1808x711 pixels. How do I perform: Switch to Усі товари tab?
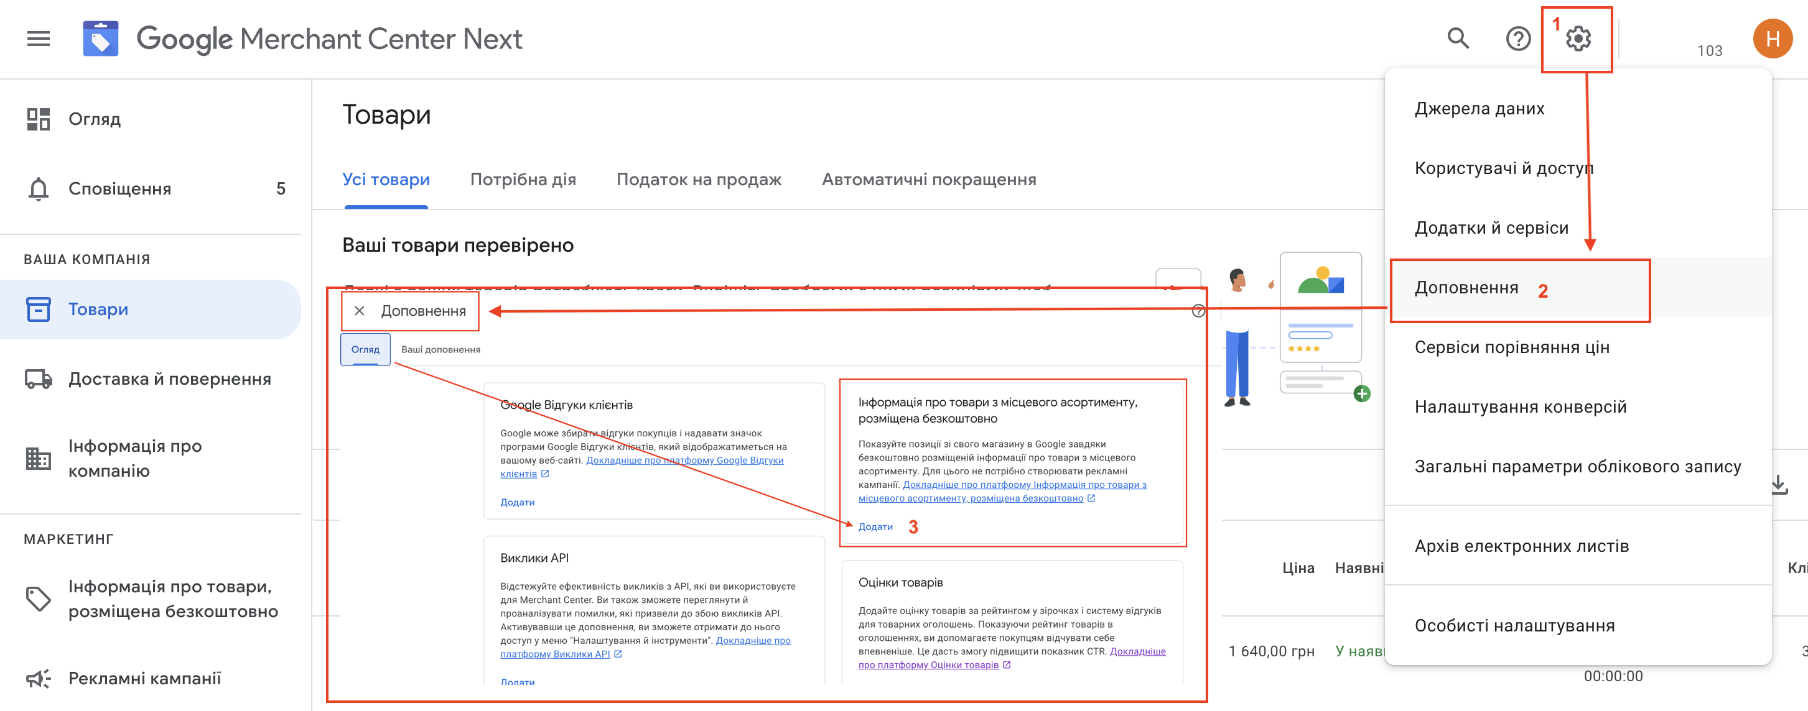[x=386, y=180]
